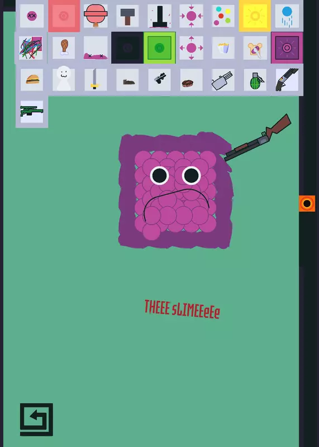Select the pink-red square tile
This screenshot has width=319, height=447.
(64, 16)
